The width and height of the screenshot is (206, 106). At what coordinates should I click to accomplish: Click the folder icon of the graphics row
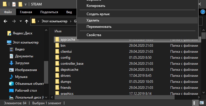tap(57, 93)
